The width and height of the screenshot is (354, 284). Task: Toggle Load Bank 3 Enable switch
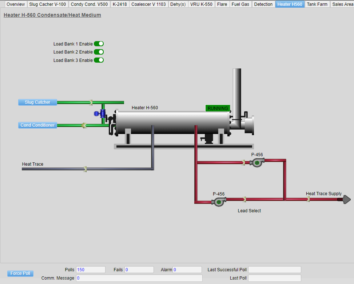click(99, 60)
